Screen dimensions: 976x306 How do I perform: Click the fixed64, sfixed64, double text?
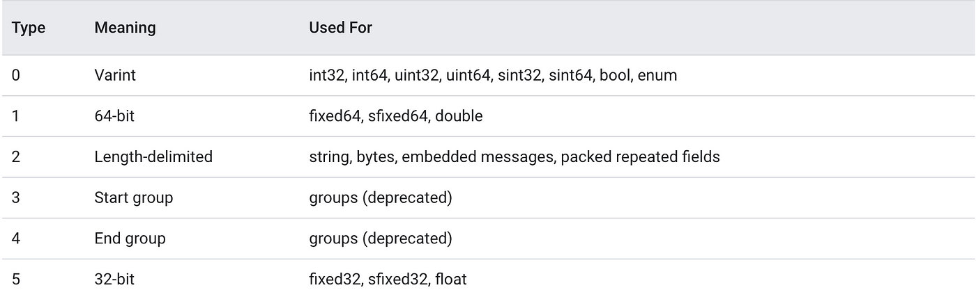395,116
